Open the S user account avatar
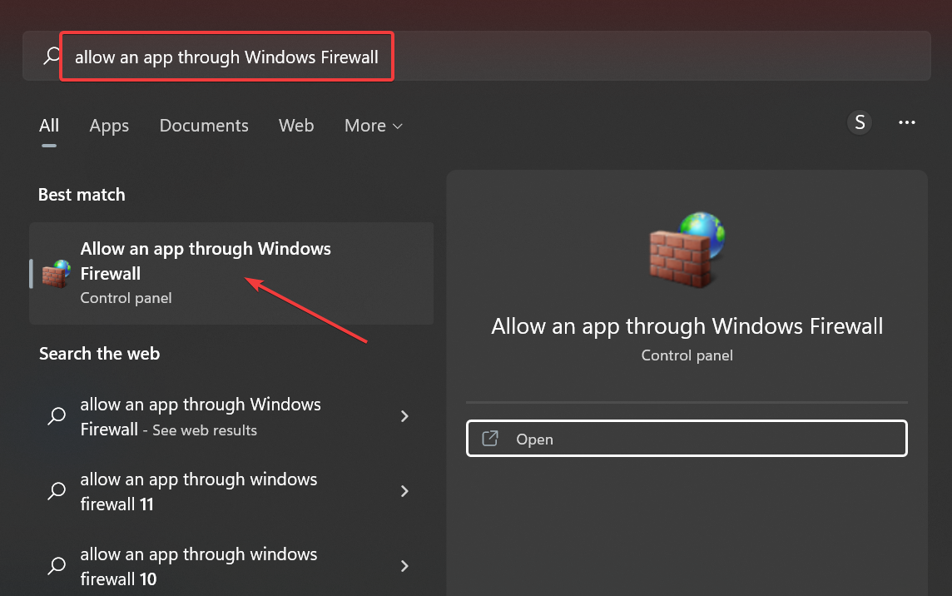This screenshot has width=952, height=596. click(x=860, y=122)
